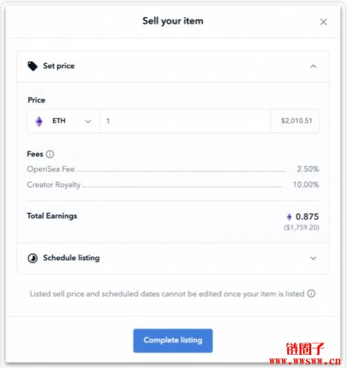Image resolution: width=347 pixels, height=368 pixels.
Task: Collapse the Set price section chevron
Action: pyautogui.click(x=313, y=67)
